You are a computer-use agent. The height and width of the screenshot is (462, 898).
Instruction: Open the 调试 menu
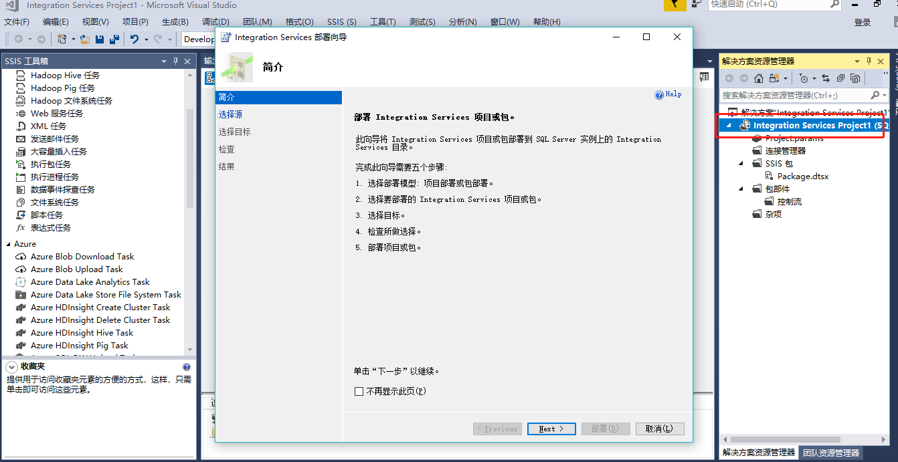pyautogui.click(x=215, y=21)
